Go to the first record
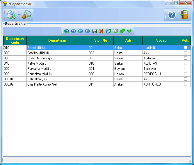Viewport: 194px width, 165px height. (67, 31)
